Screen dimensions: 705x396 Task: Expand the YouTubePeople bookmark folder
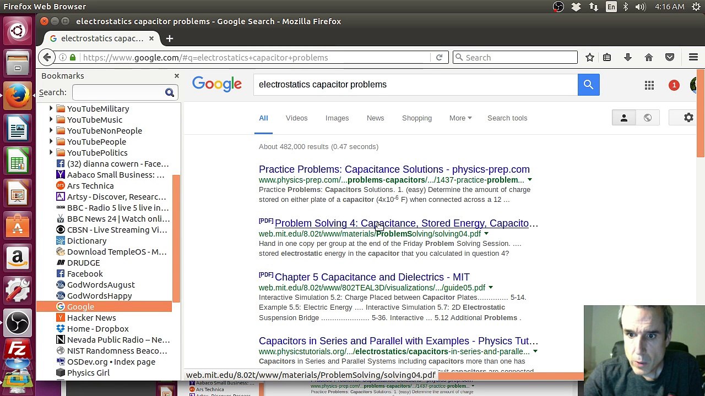[51, 142]
